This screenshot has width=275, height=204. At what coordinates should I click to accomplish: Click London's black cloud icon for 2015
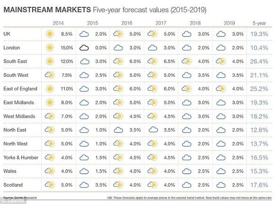(84, 48)
